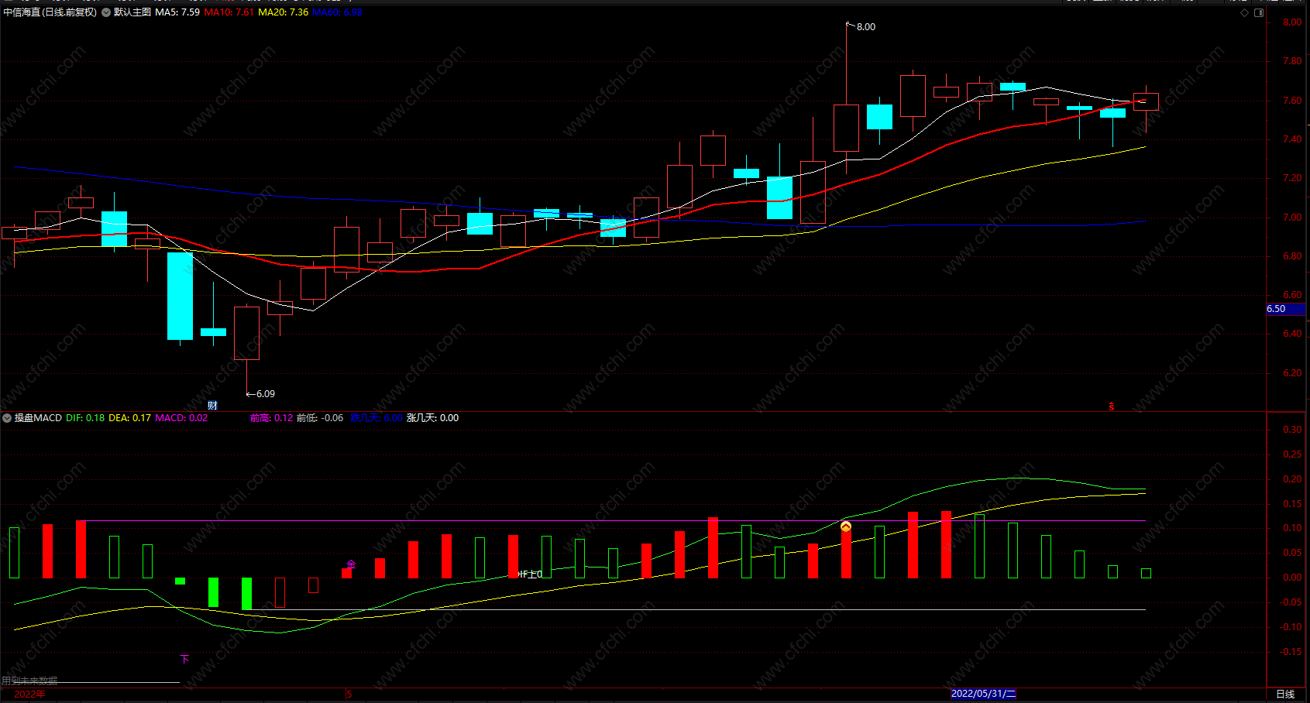Click the 下 marker in the MACD panel
The image size is (1310, 703).
[184, 659]
